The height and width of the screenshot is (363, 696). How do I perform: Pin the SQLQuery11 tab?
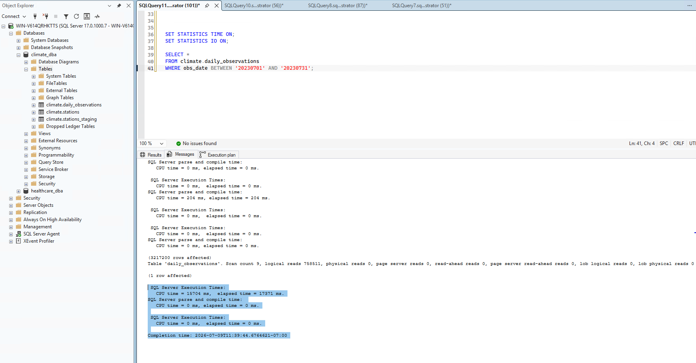pos(207,6)
